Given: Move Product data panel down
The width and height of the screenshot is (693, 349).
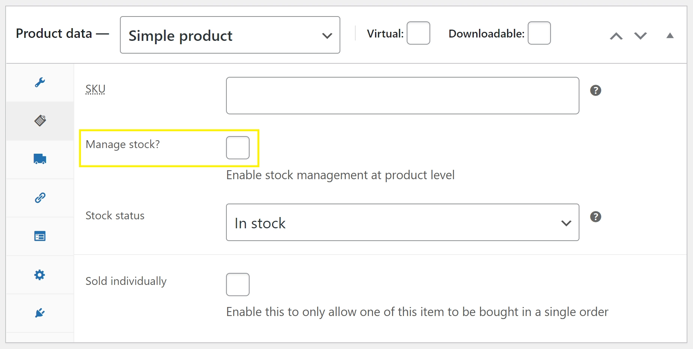Looking at the screenshot, I should [641, 36].
